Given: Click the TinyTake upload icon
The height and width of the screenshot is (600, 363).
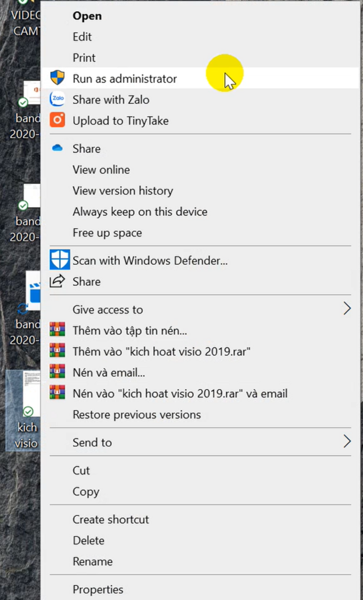Looking at the screenshot, I should click(57, 120).
